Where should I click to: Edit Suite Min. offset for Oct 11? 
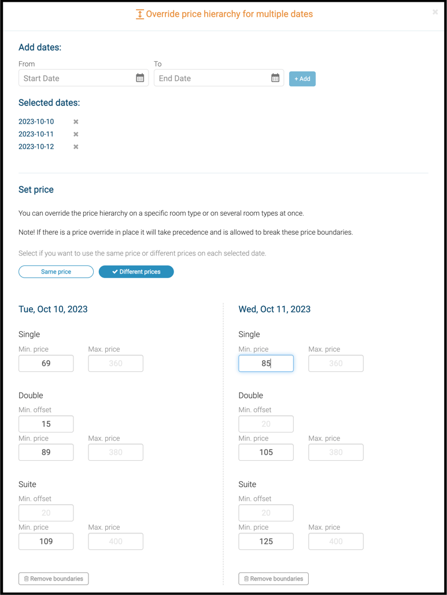click(266, 513)
